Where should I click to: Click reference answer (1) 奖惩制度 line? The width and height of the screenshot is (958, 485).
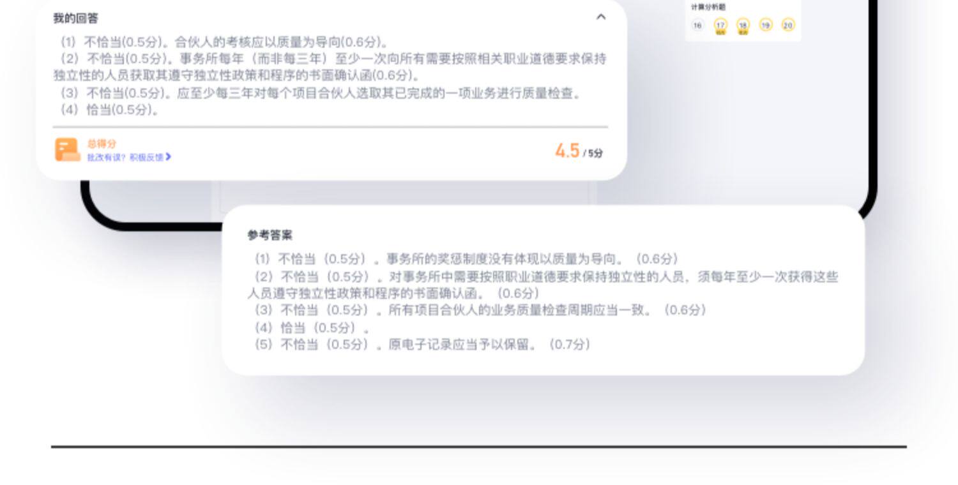[466, 259]
